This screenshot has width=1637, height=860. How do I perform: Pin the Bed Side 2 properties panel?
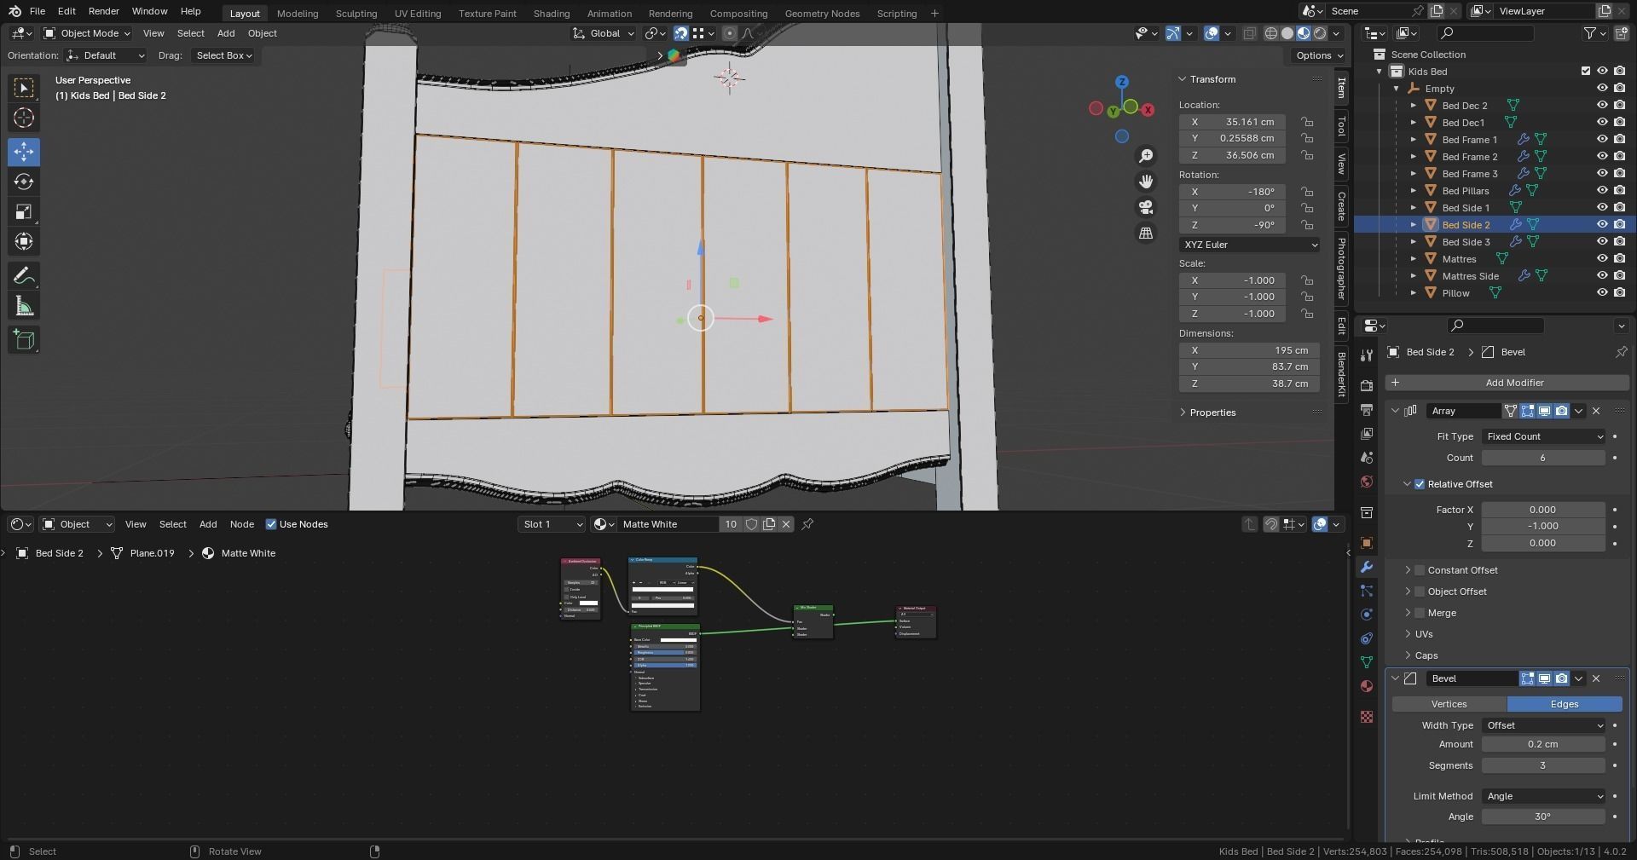1621,352
